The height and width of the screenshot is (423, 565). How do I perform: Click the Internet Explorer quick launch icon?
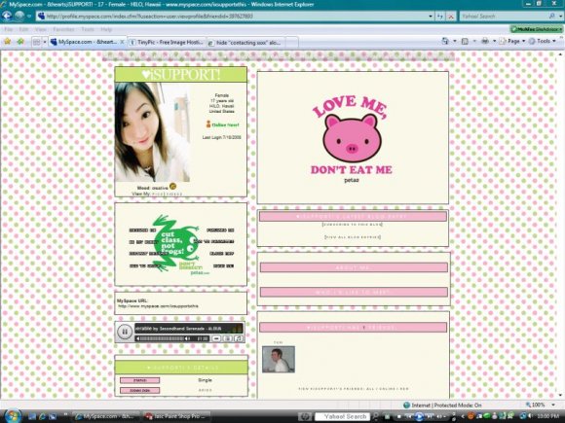click(42, 416)
